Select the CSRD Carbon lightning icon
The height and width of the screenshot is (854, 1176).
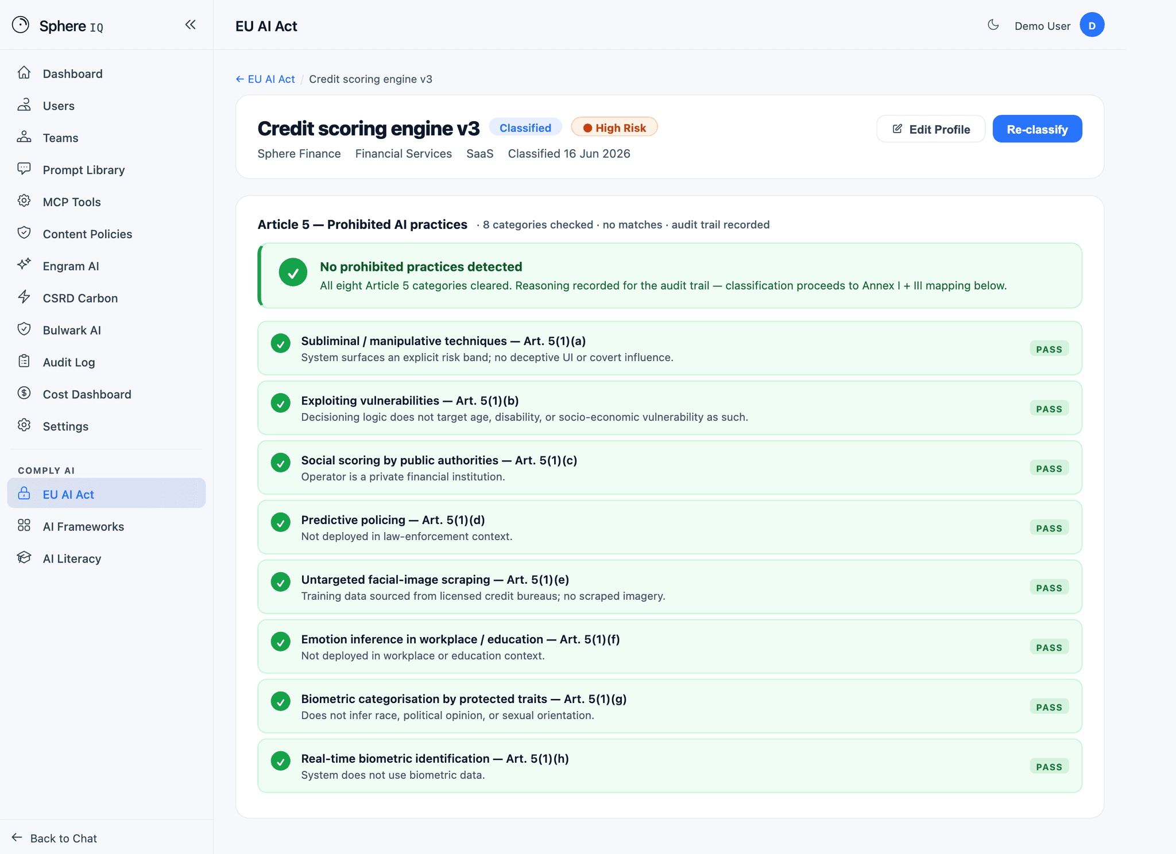point(24,297)
